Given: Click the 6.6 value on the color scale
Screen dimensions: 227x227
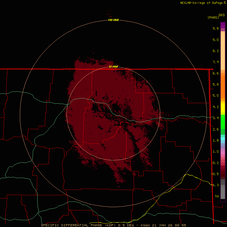Looking at the screenshot, I should click(216, 73).
